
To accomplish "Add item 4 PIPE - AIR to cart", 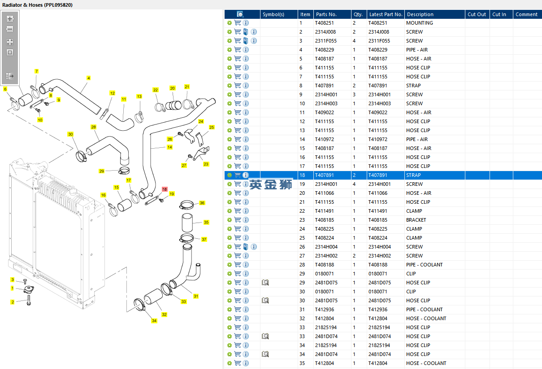I will pos(238,50).
